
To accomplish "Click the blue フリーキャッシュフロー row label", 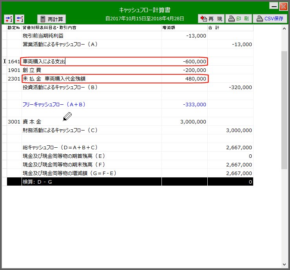I will point(54,104).
